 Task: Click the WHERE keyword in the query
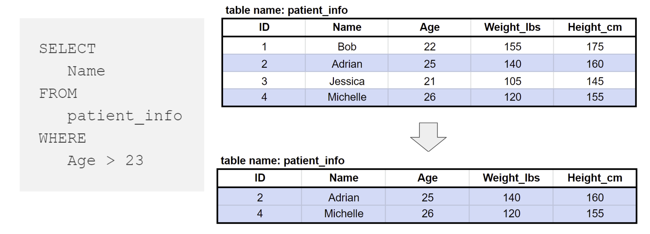point(62,138)
